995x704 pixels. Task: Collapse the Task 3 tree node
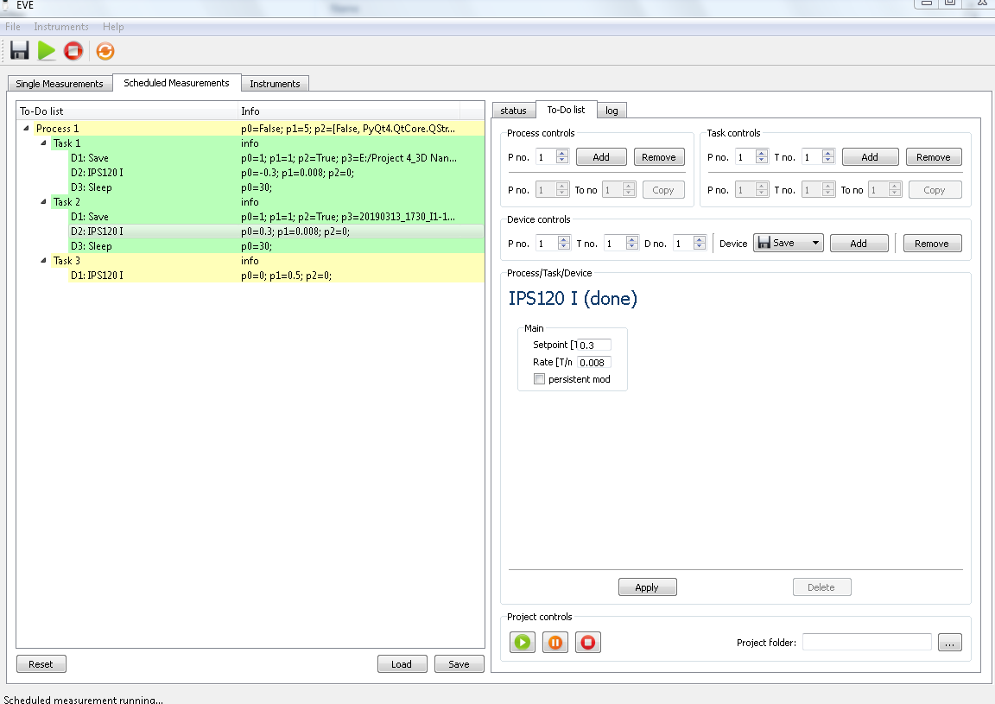pyautogui.click(x=43, y=261)
